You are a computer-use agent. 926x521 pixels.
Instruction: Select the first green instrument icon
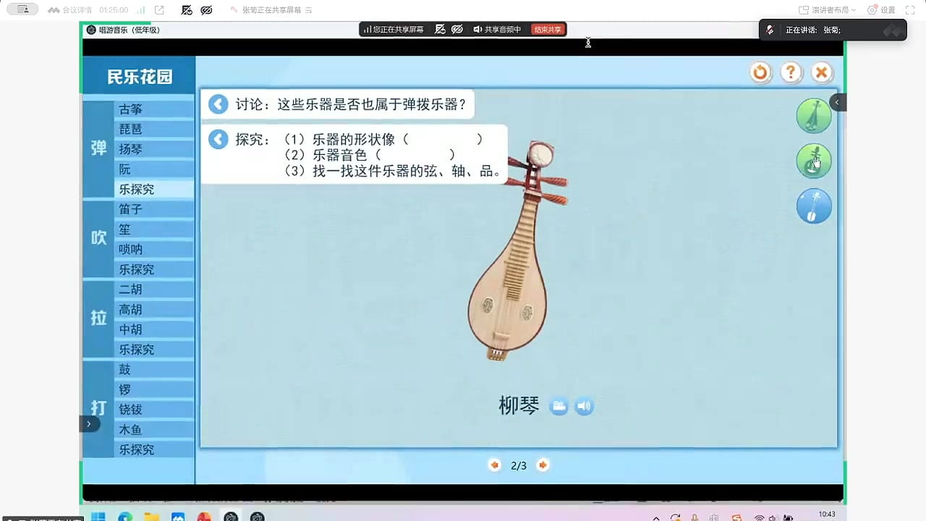[x=814, y=116]
